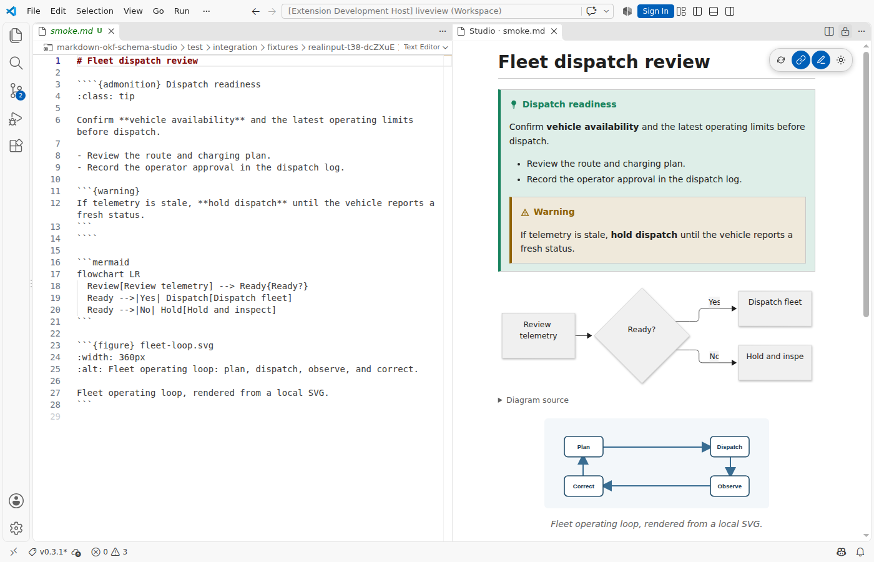This screenshot has width=874, height=562.
Task: Refresh the Studio preview
Action: [781, 60]
